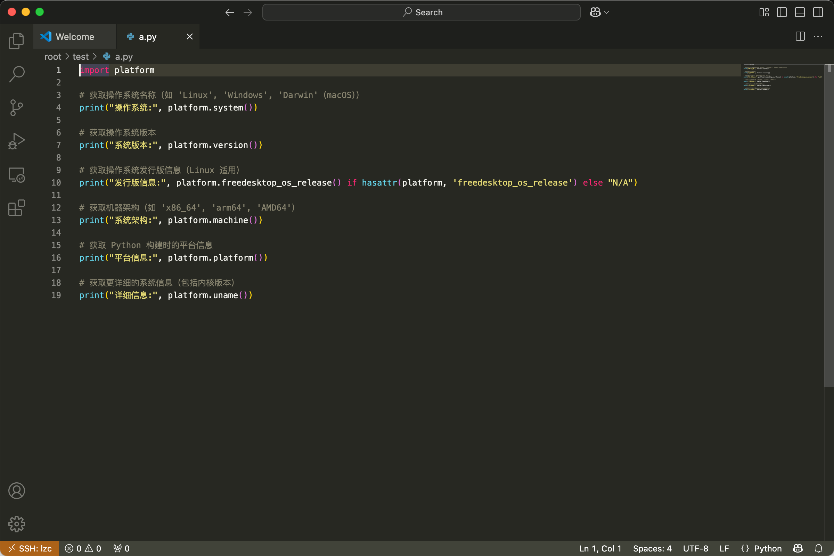
Task: Close the a.py editor tab
Action: coord(190,36)
